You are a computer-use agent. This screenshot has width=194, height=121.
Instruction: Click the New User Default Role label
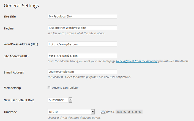pyautogui.click(x=19, y=100)
